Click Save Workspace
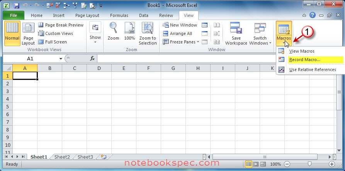345x171 pixels. coord(236,33)
